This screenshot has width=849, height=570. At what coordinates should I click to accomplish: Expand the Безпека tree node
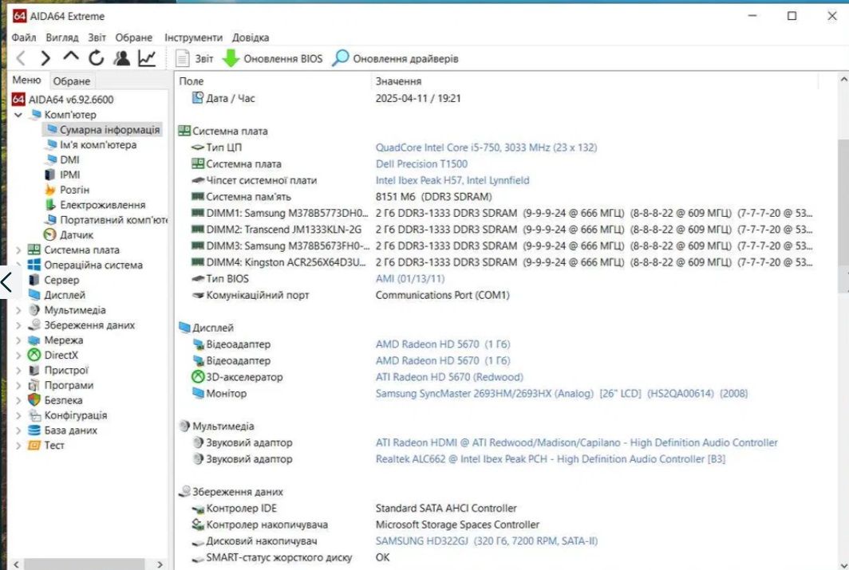tap(18, 400)
